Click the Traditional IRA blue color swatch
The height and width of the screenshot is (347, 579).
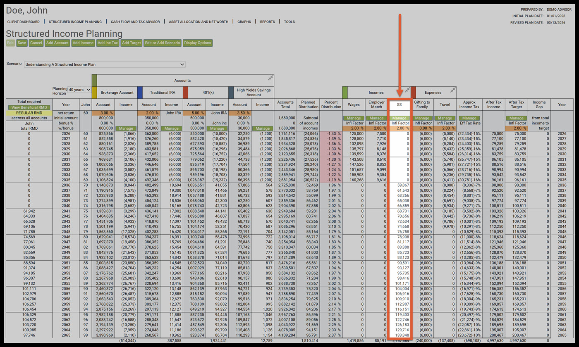pos(140,92)
